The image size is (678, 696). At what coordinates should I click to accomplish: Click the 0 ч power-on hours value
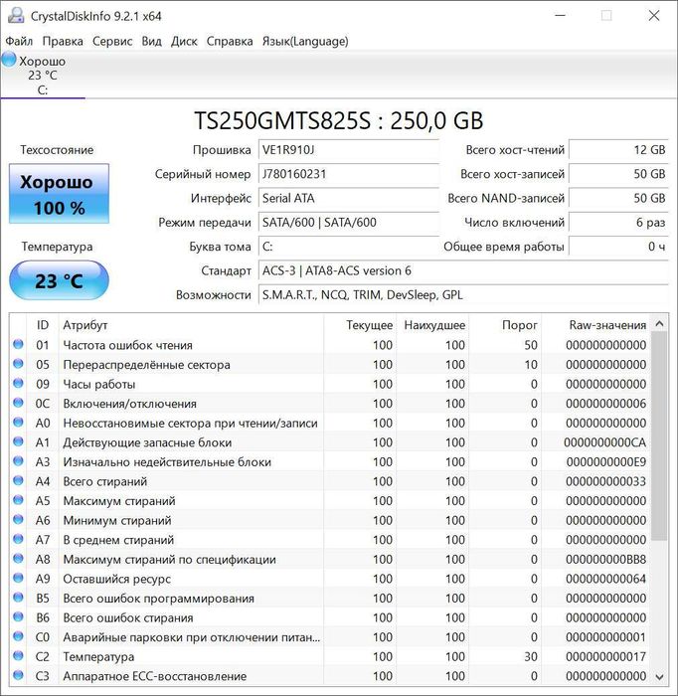618,247
